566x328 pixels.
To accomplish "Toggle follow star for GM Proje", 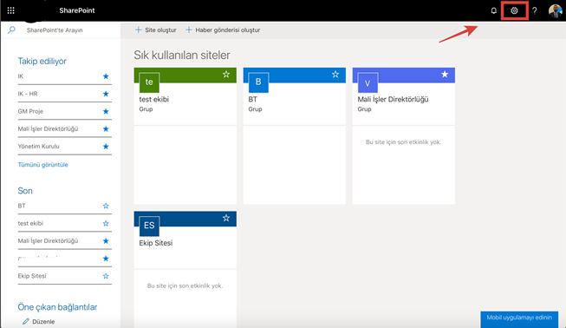I will [106, 111].
